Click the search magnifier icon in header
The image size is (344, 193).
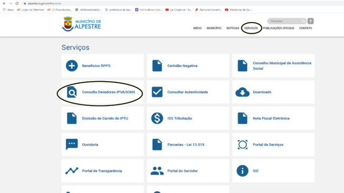[x=303, y=21]
